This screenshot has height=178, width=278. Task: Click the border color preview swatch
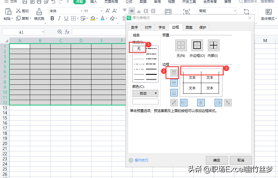pos(145,102)
